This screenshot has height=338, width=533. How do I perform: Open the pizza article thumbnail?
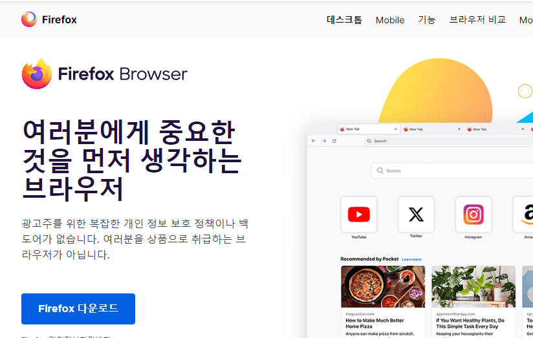383,286
